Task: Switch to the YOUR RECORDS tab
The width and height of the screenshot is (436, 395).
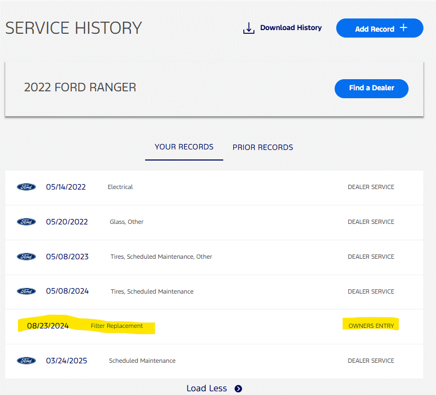Action: [x=184, y=147]
